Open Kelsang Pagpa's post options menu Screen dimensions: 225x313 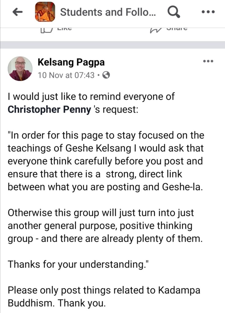(208, 61)
